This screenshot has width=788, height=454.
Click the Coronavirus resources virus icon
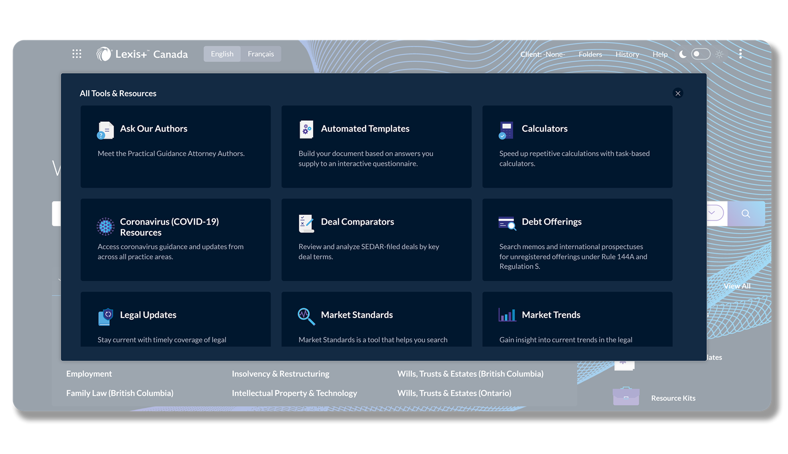pos(106,226)
